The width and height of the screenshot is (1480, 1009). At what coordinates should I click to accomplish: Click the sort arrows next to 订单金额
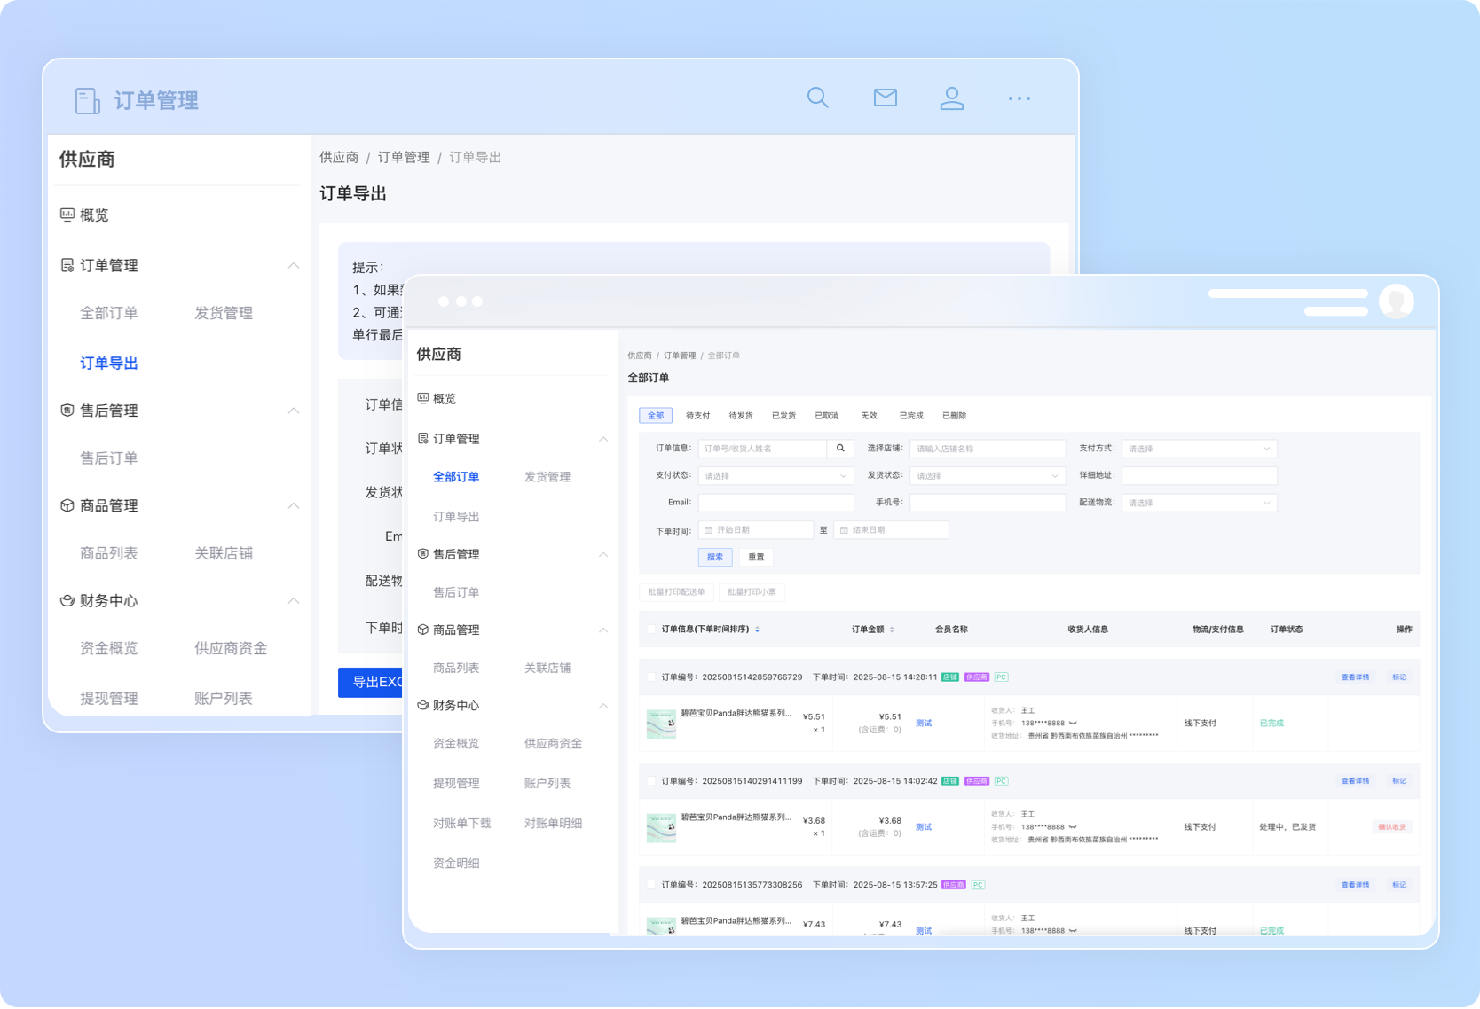(892, 630)
